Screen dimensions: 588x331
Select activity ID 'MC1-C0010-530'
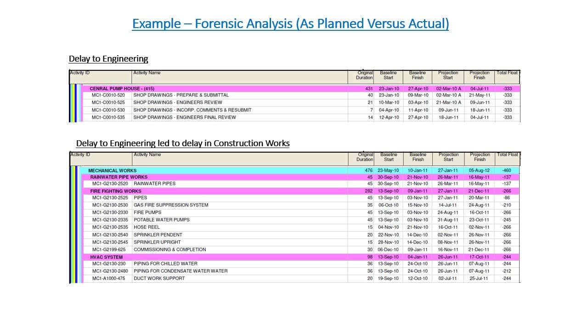pyautogui.click(x=108, y=110)
